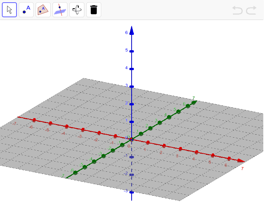Click the blue z-axis label 4
This screenshot has width=264, height=207.
(126, 68)
